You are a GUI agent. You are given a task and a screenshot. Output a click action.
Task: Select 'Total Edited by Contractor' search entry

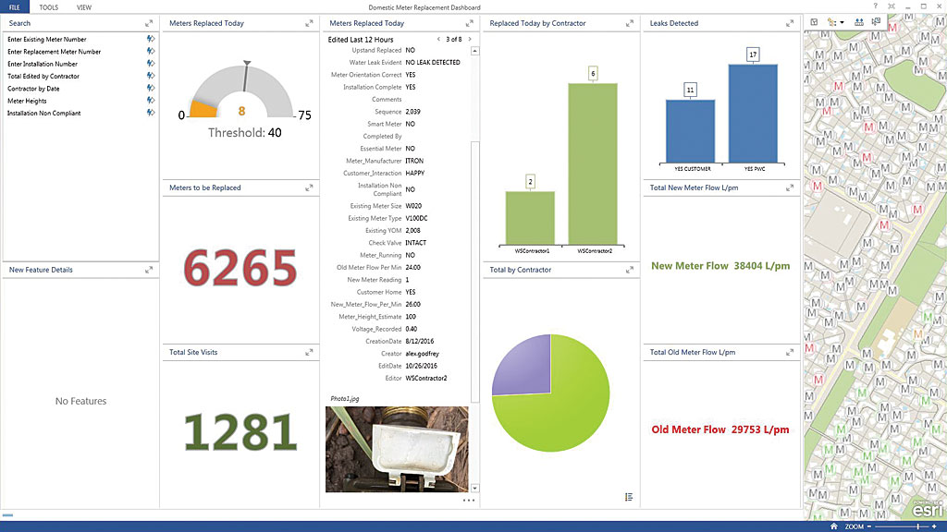coord(43,77)
